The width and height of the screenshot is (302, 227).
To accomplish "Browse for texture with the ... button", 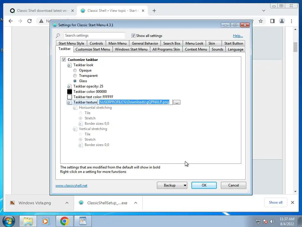I will (177, 102).
